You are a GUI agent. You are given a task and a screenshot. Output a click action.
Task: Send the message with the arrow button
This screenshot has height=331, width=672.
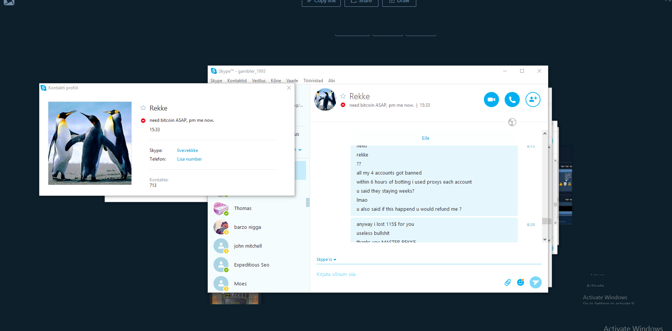click(535, 282)
